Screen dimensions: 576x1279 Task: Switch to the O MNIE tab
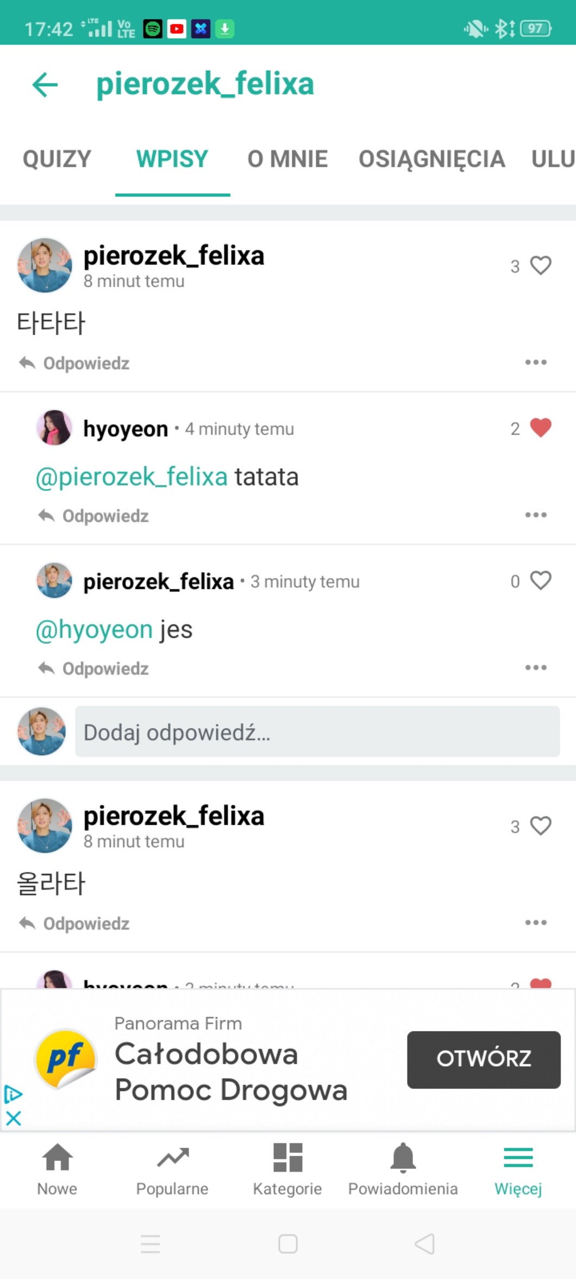pos(287,159)
